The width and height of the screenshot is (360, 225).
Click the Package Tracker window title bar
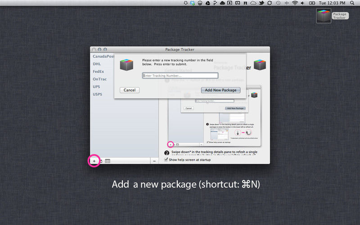coord(180,49)
